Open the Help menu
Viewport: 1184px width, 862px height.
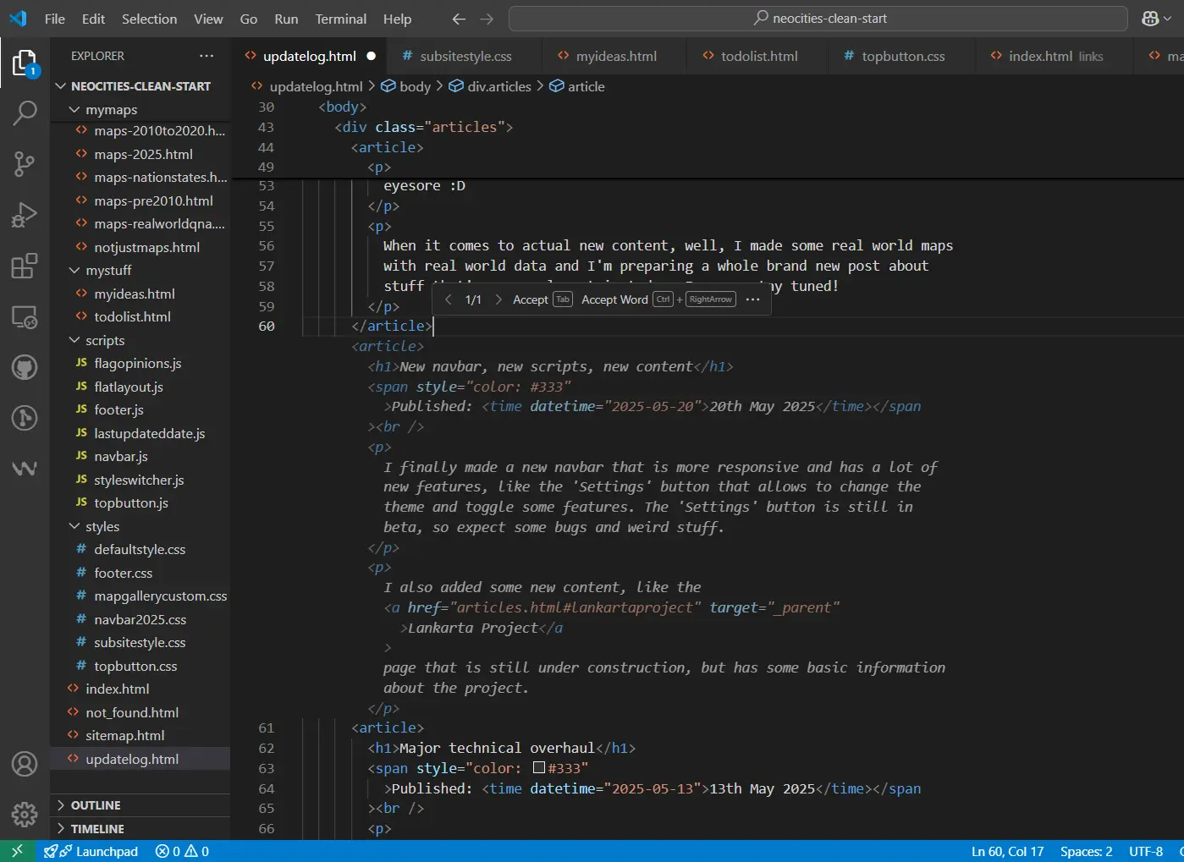click(397, 19)
